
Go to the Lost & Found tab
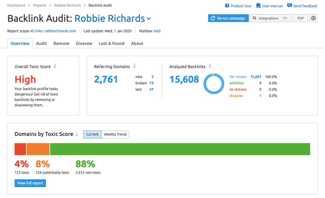coord(111,43)
